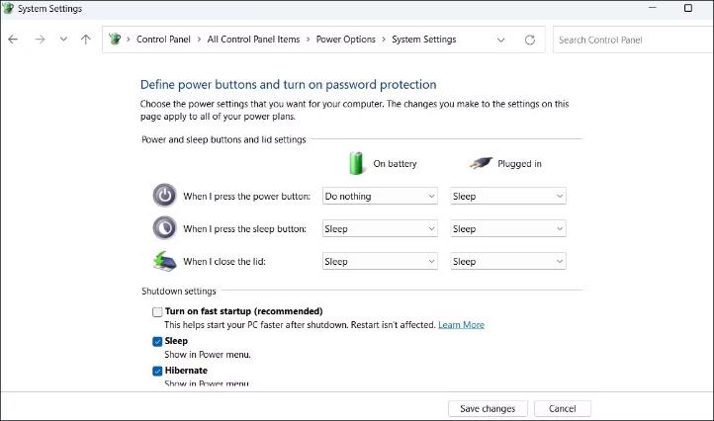The width and height of the screenshot is (714, 421).
Task: Expand the address bar history dropdown
Action: pyautogui.click(x=501, y=41)
